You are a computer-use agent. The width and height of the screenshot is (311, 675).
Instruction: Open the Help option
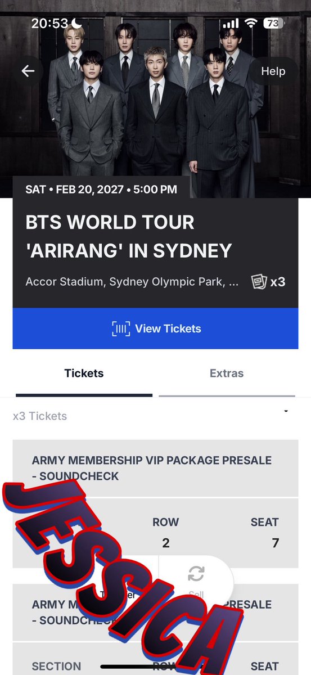point(273,71)
